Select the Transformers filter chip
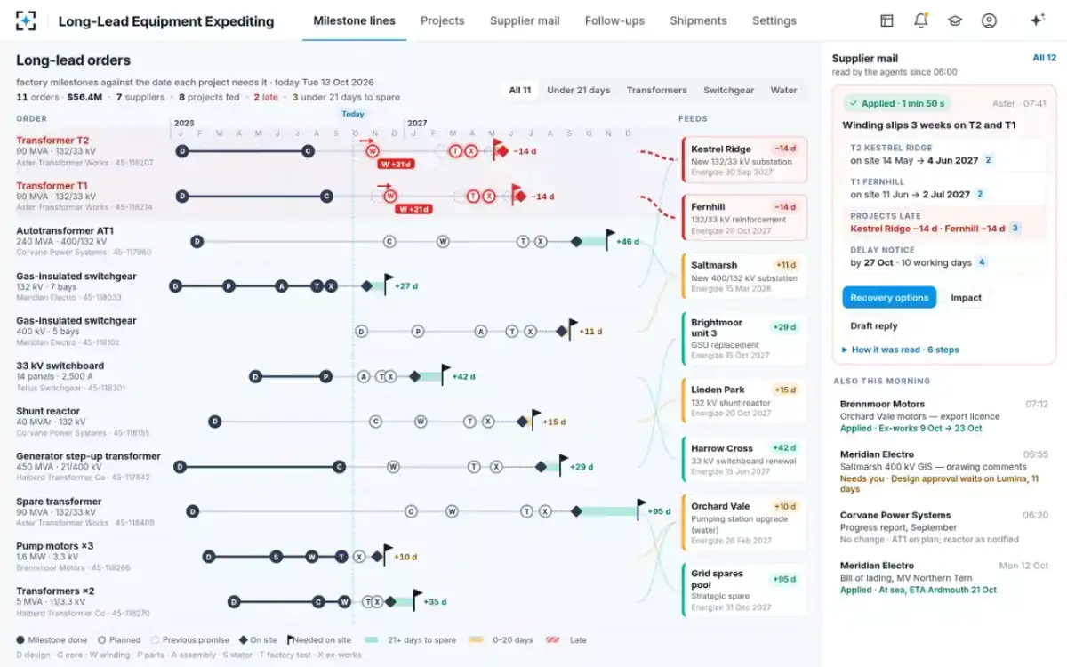 click(656, 90)
